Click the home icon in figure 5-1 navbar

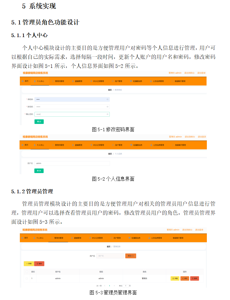[x=23, y=81]
